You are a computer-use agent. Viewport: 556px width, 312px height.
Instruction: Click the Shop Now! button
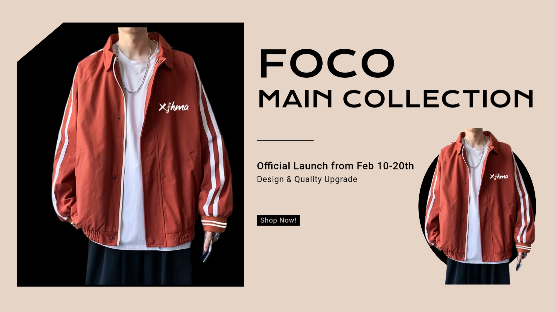click(x=278, y=220)
